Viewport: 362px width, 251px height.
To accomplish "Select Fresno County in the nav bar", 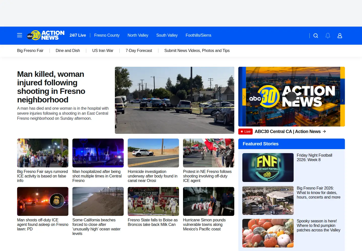I will 107,35.
